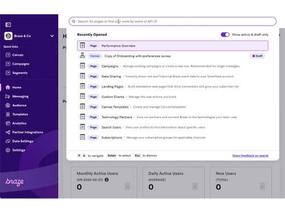Click the search magnifier icon
Viewport: 285px width, 213px height.
(x=74, y=22)
